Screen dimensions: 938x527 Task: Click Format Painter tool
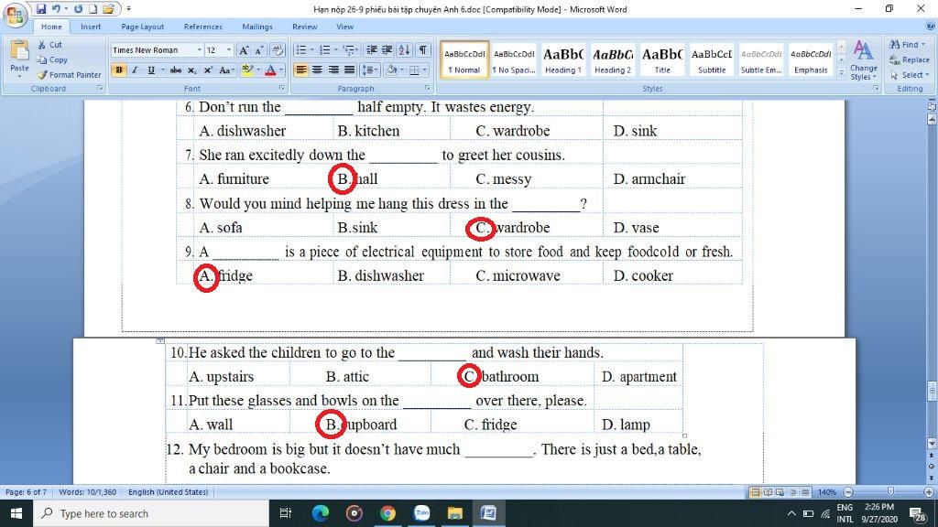point(69,75)
